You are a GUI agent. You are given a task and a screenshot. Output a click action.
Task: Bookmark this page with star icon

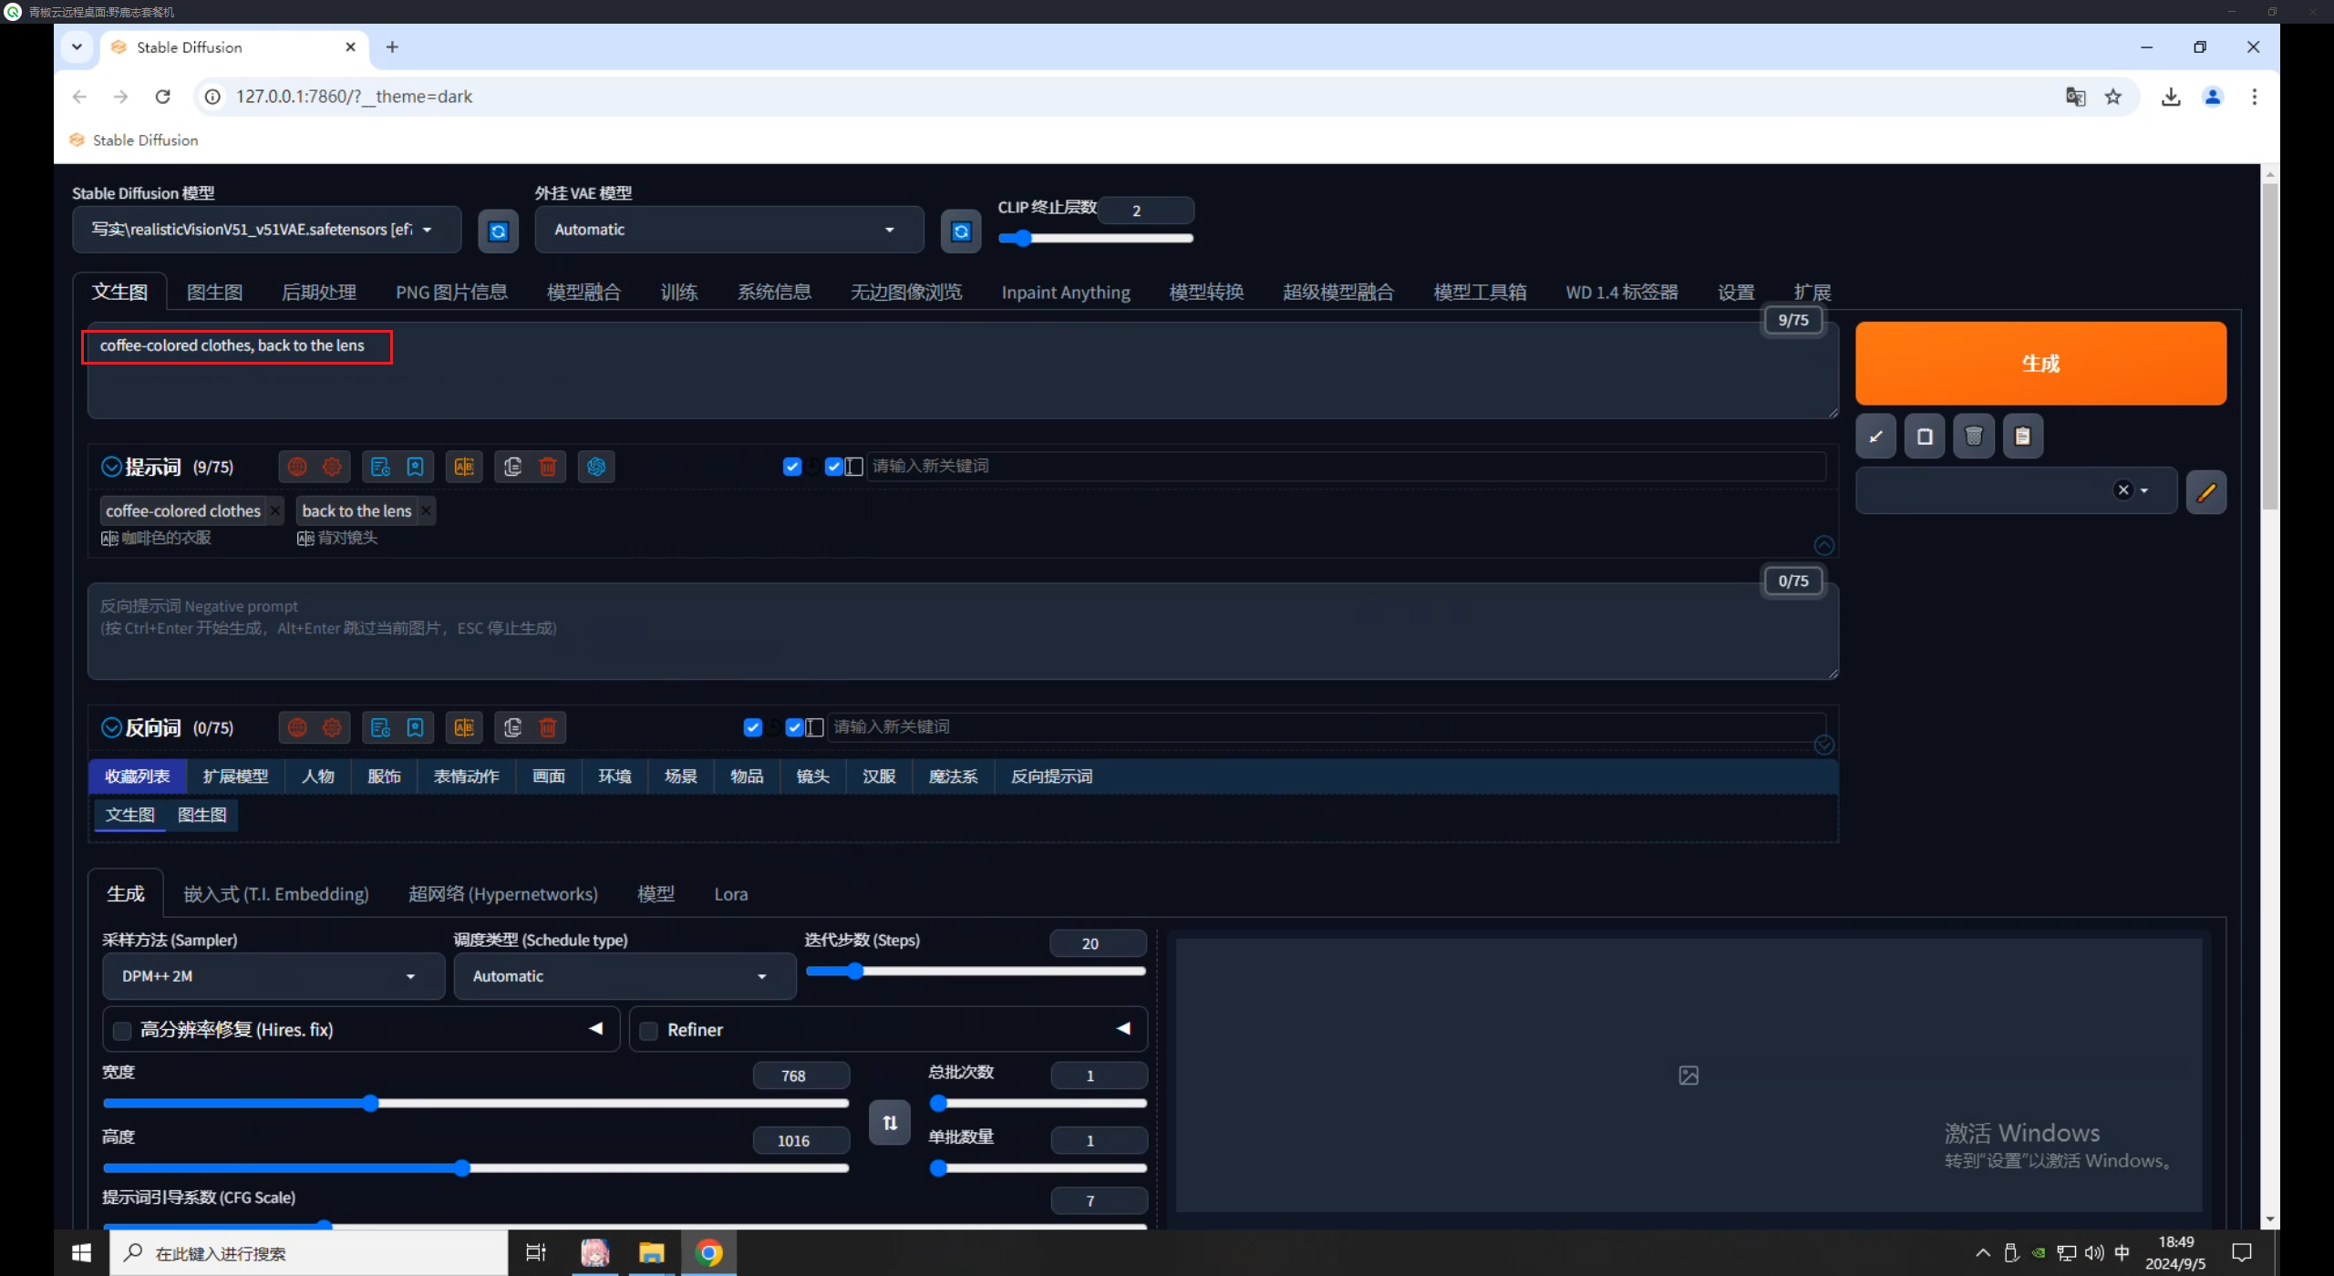[2113, 97]
